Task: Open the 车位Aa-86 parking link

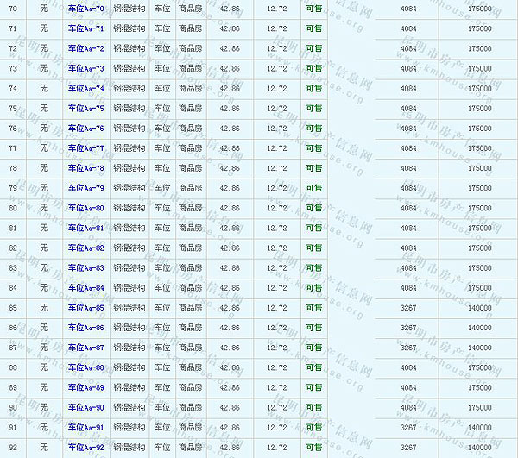Action: point(85,328)
